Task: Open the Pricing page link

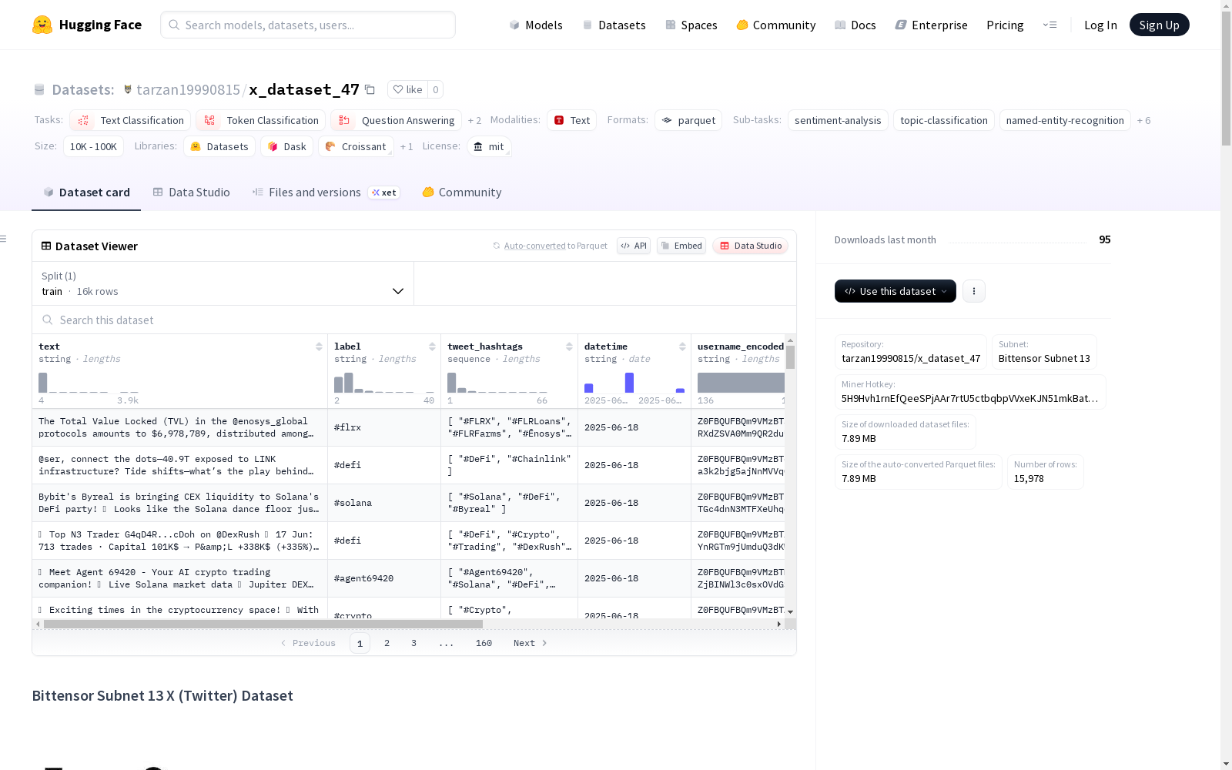Action: pos(1005,25)
